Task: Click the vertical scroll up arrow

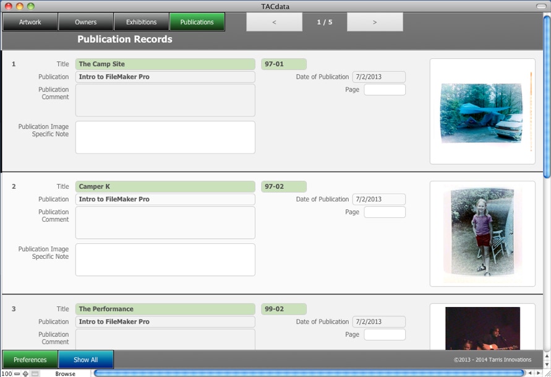Action: pos(547,356)
